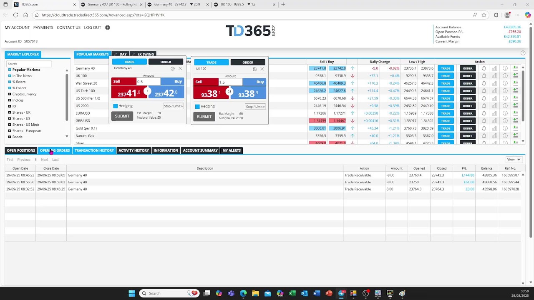Launch PowerPoint from the taskbar
The height and width of the screenshot is (300, 534).
tap(329, 293)
